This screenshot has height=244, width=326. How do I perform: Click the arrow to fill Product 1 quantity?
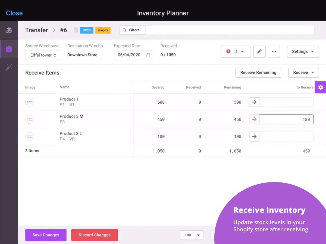[254, 102]
